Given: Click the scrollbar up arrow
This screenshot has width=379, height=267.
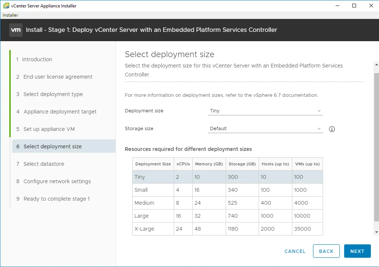Looking at the screenshot, I should pyautogui.click(x=376, y=65).
